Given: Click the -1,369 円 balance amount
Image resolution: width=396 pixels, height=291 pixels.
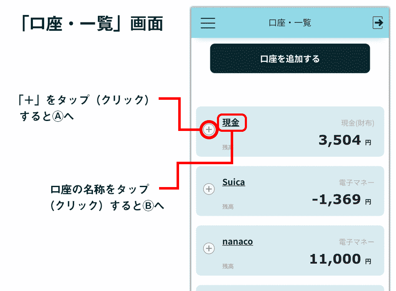Looking at the screenshot, I should click(x=342, y=200).
